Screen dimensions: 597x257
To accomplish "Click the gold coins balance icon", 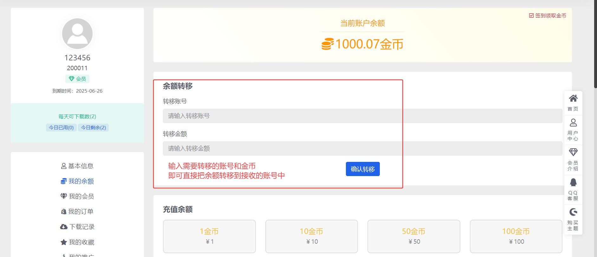I will pyautogui.click(x=328, y=44).
